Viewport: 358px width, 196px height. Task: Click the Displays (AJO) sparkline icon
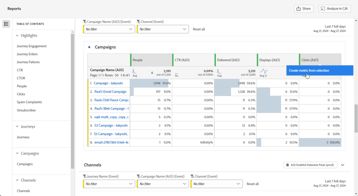(263, 72)
